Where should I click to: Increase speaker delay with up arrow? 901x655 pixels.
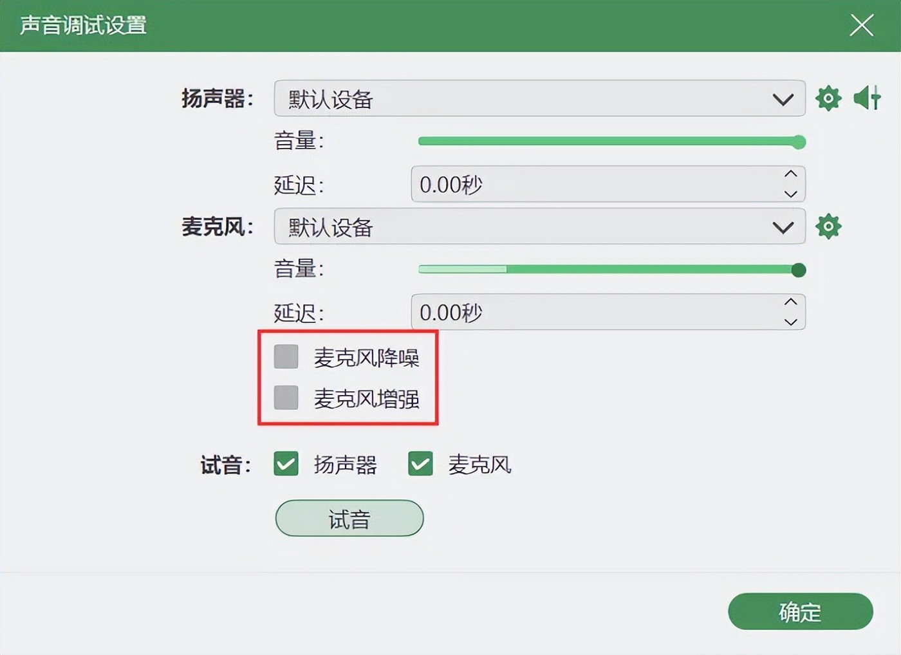click(791, 174)
